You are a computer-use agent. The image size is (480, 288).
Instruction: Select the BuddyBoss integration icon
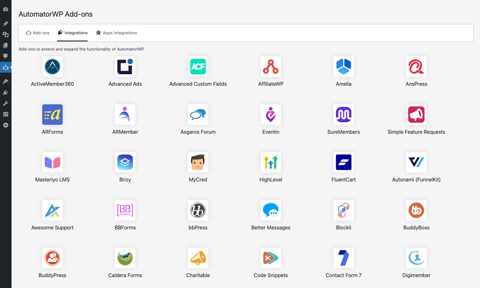(x=416, y=210)
